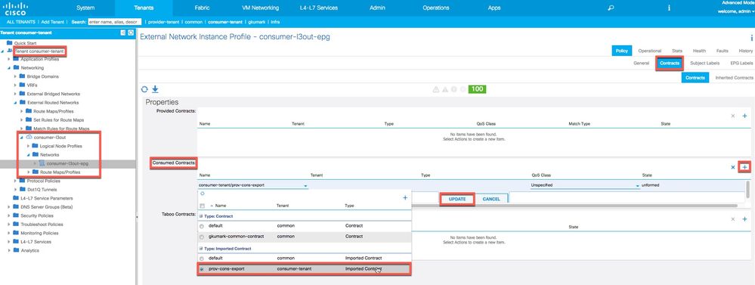Screen dimensions: 755x285
Task: Open the System menu
Action: coord(85,8)
